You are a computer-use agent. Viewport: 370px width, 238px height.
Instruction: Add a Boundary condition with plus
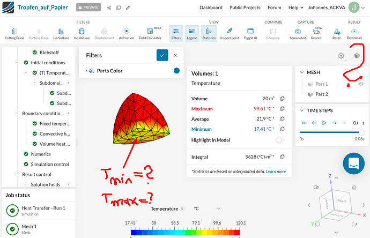(x=69, y=113)
